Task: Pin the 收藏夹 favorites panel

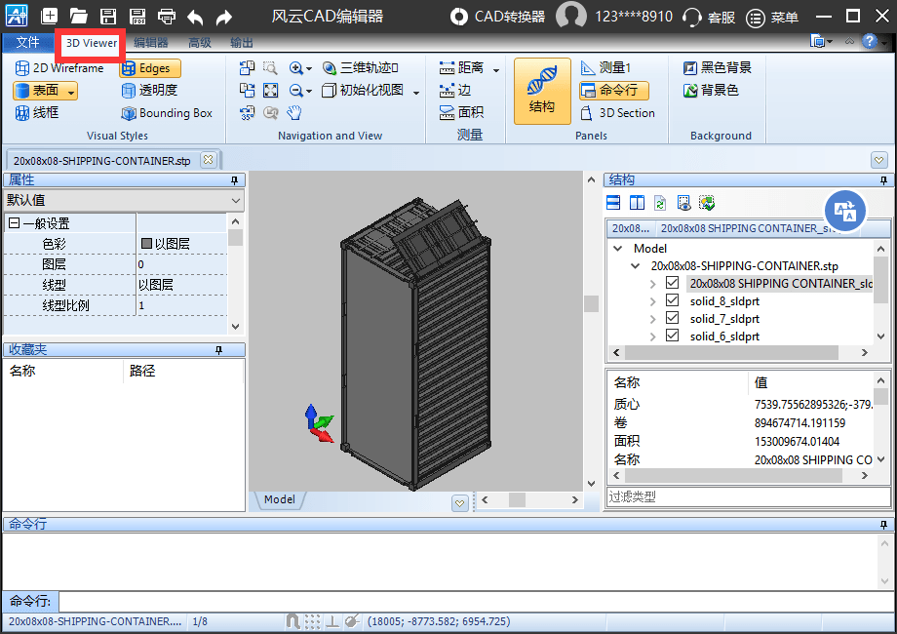Action: coord(218,349)
